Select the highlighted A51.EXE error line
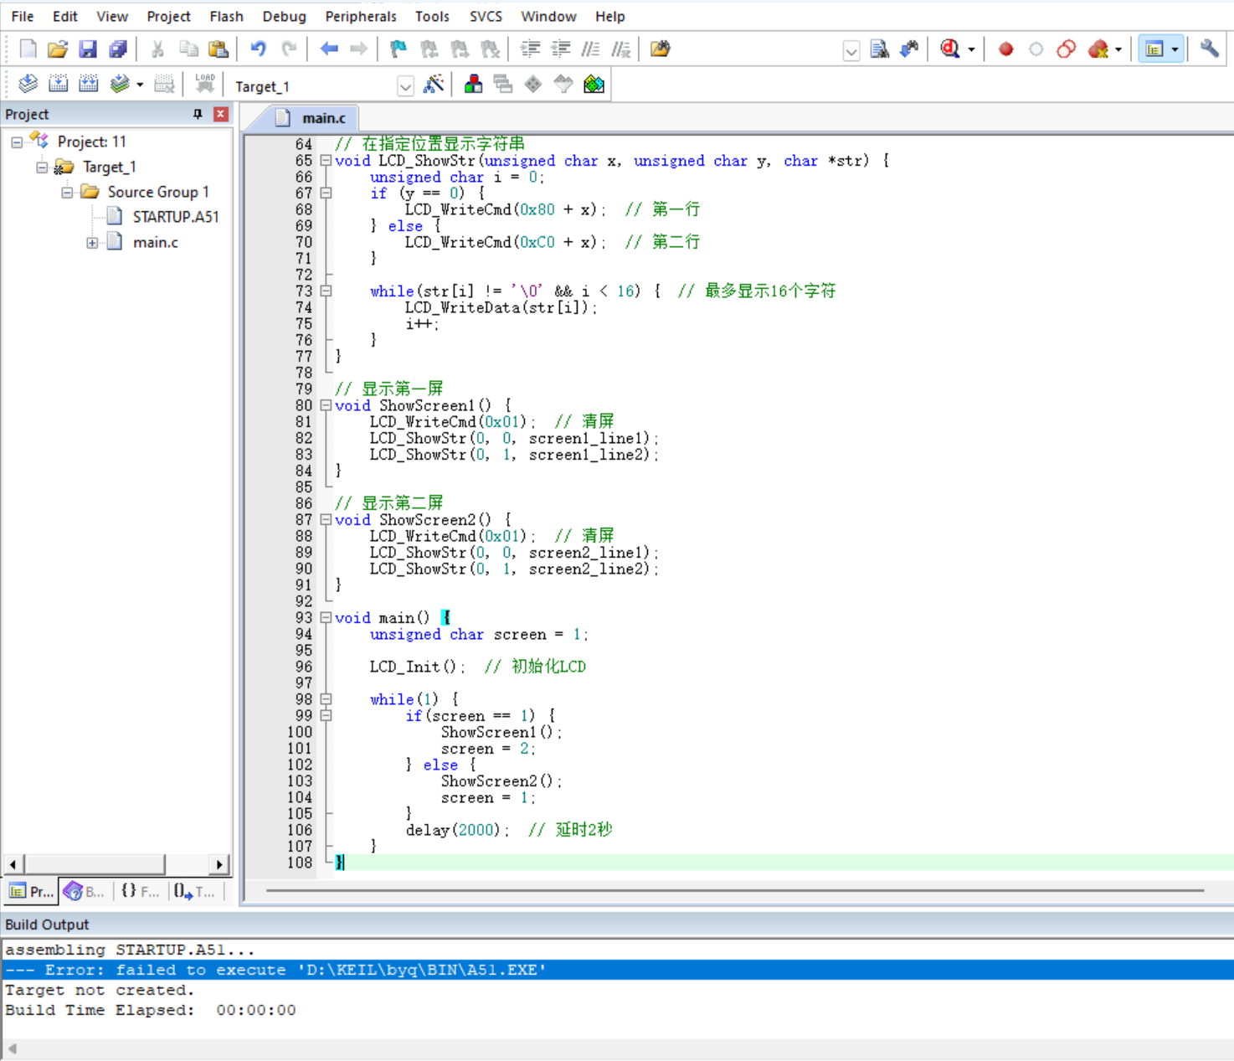Viewport: 1234px width, 1061px height. [x=276, y=969]
